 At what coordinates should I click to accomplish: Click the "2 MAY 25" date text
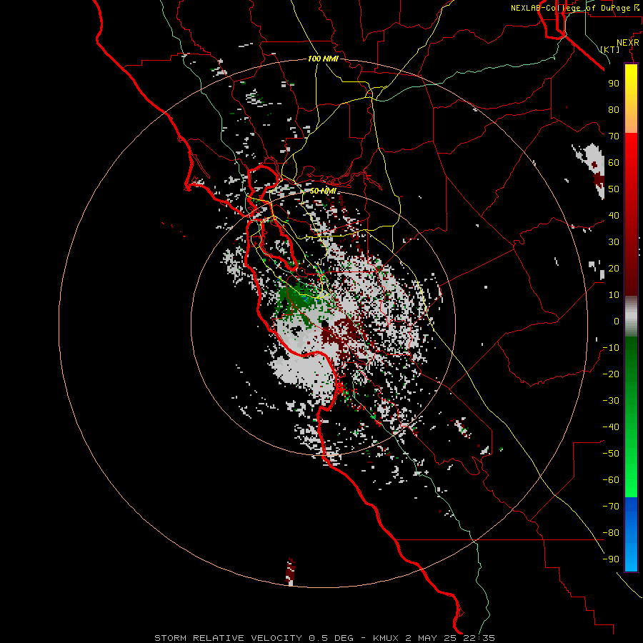click(432, 638)
